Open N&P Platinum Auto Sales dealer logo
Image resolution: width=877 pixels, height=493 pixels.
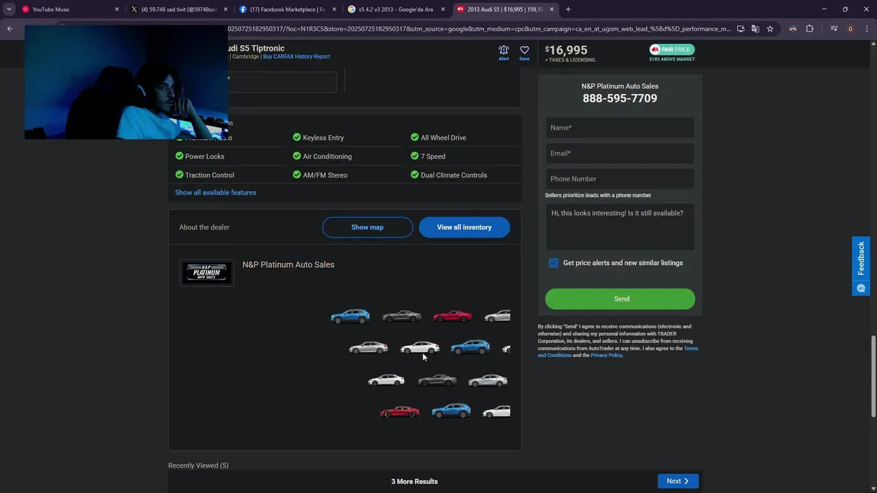click(x=207, y=273)
